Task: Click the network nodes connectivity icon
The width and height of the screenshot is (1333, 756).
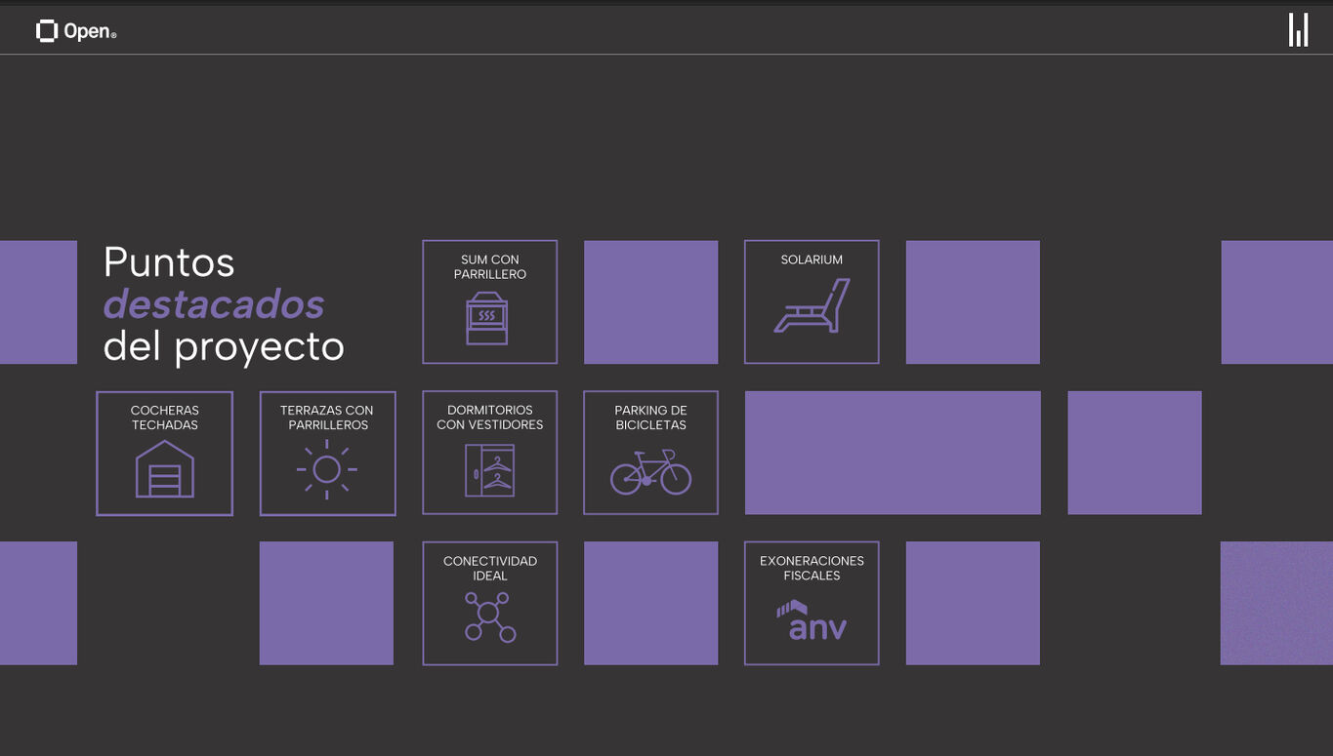Action: tap(489, 617)
